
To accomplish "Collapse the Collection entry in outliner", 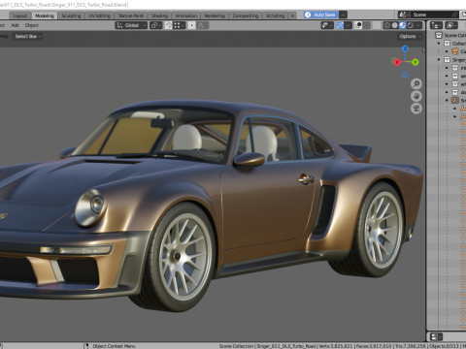I will [x=439, y=44].
